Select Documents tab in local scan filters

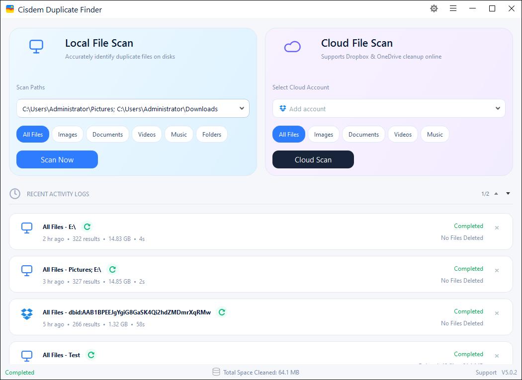point(107,135)
